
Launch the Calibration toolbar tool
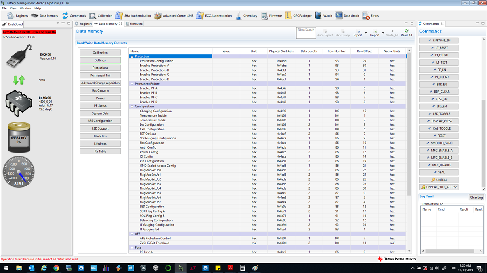pos(101,16)
